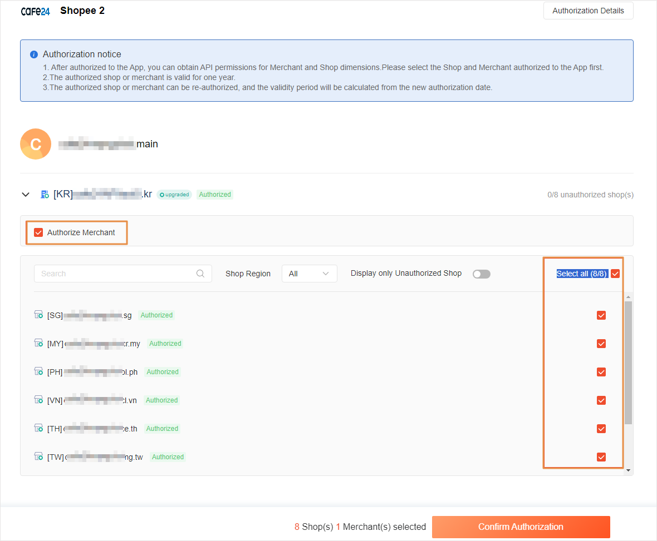Click the 0/8 unauthorized shop(s) text
The width and height of the screenshot is (657, 541).
590,195
